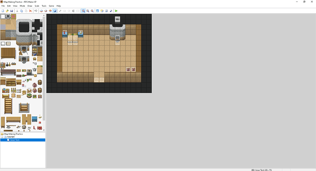
Task: Save the project with the floppy icon
Action: 12,11
